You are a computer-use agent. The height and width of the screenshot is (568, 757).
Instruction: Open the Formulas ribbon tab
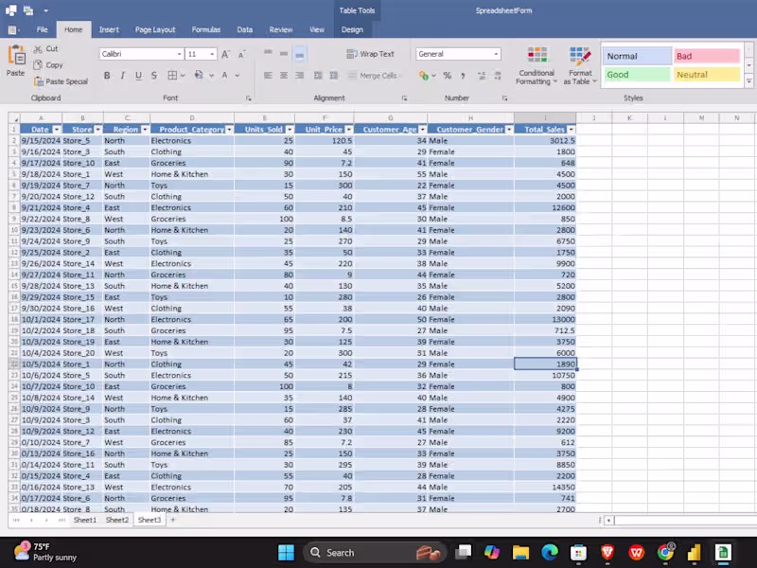(205, 29)
